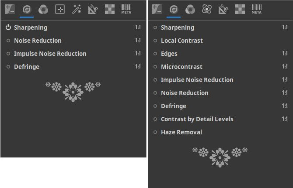Enable Noise Reduction toggle in the right panel
This screenshot has height=188, width=293.
[x=155, y=93]
